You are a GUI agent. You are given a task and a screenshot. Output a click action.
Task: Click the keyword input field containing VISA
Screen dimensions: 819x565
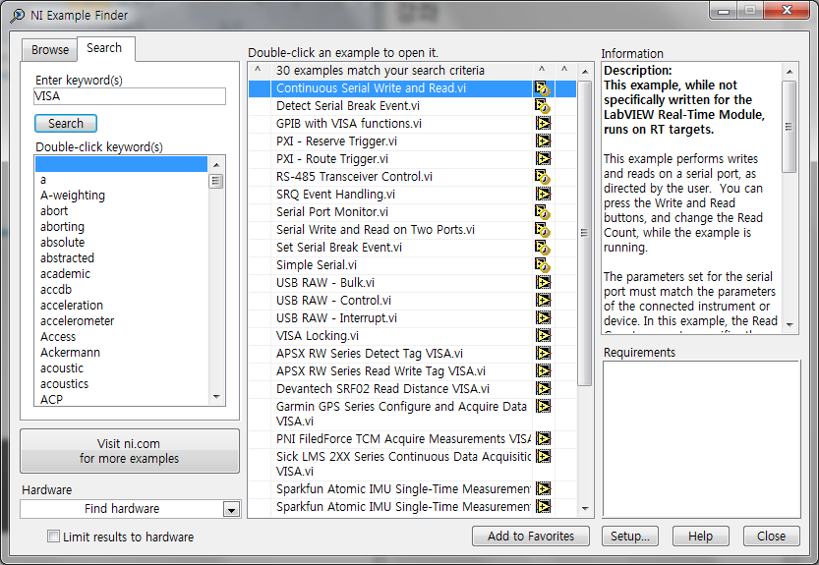pyautogui.click(x=130, y=96)
